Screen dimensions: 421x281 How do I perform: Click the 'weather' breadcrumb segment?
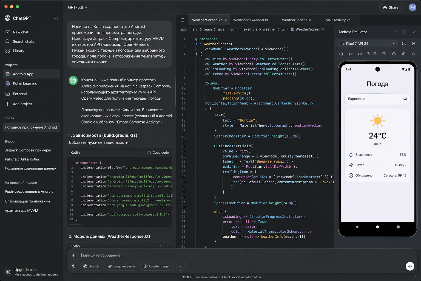pyautogui.click(x=269, y=29)
